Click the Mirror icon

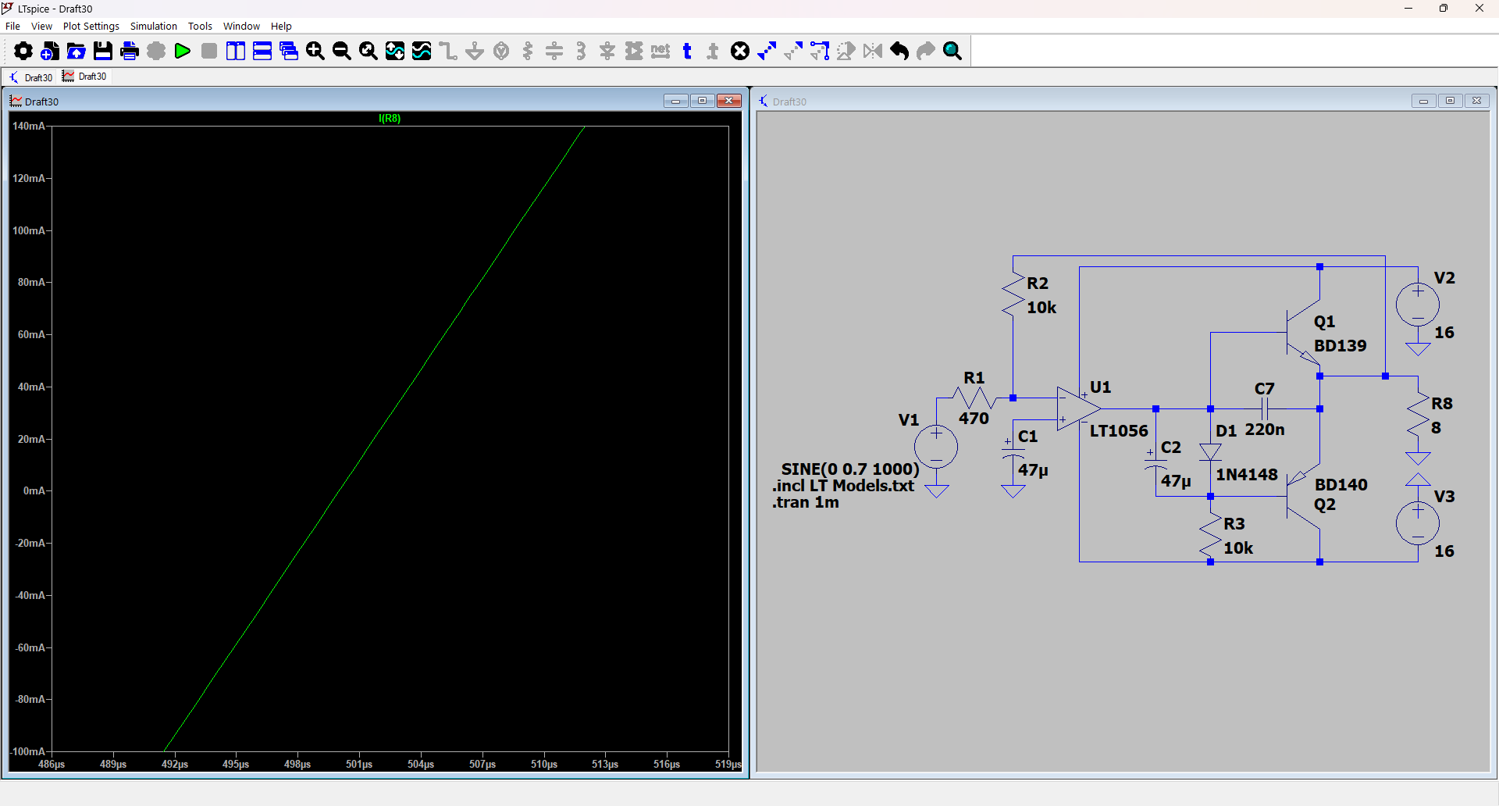873,52
